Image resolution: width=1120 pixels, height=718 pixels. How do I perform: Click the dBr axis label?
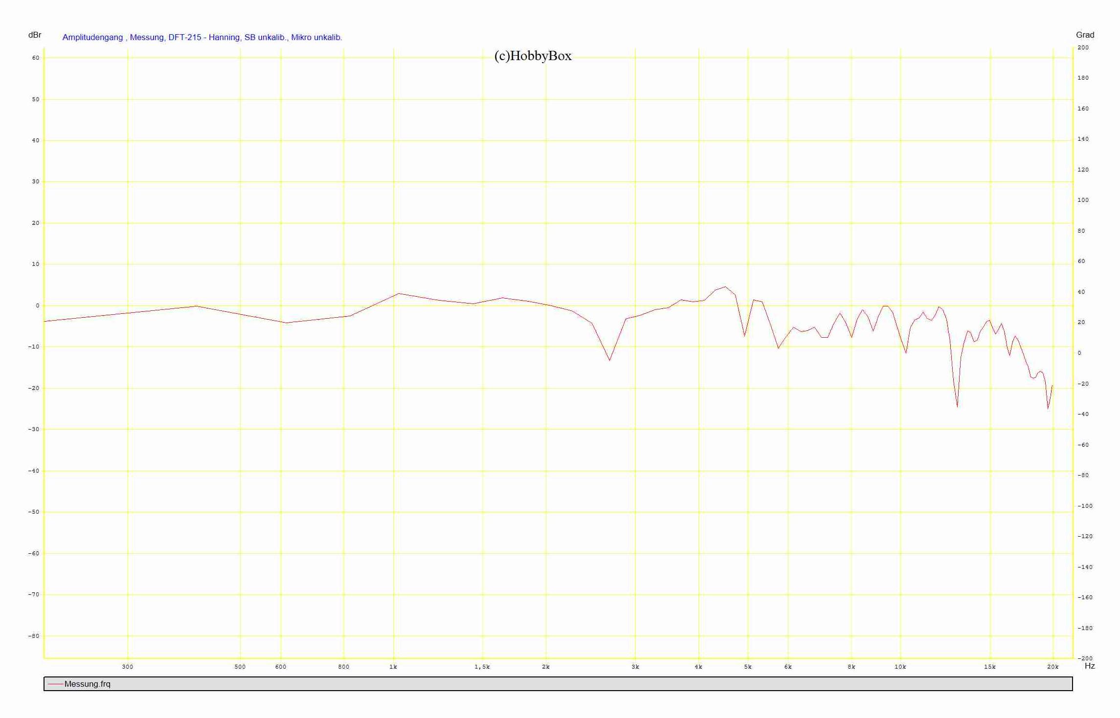click(35, 35)
